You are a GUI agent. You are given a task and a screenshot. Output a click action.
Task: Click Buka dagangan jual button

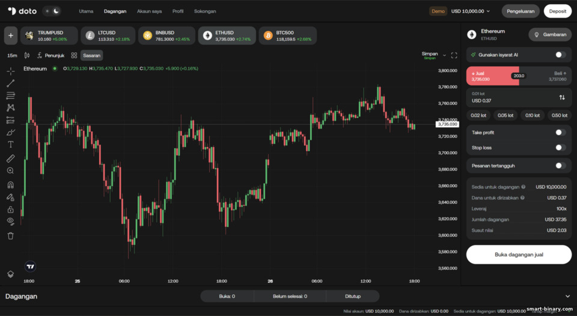[519, 255]
